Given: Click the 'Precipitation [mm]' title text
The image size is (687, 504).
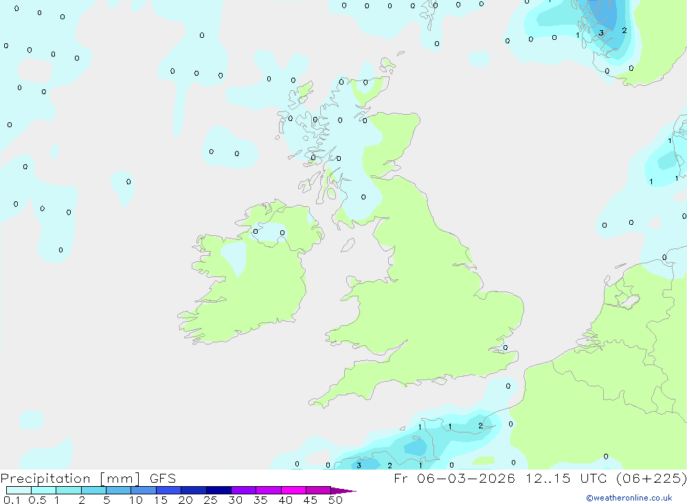Looking at the screenshot, I should click(70, 479).
